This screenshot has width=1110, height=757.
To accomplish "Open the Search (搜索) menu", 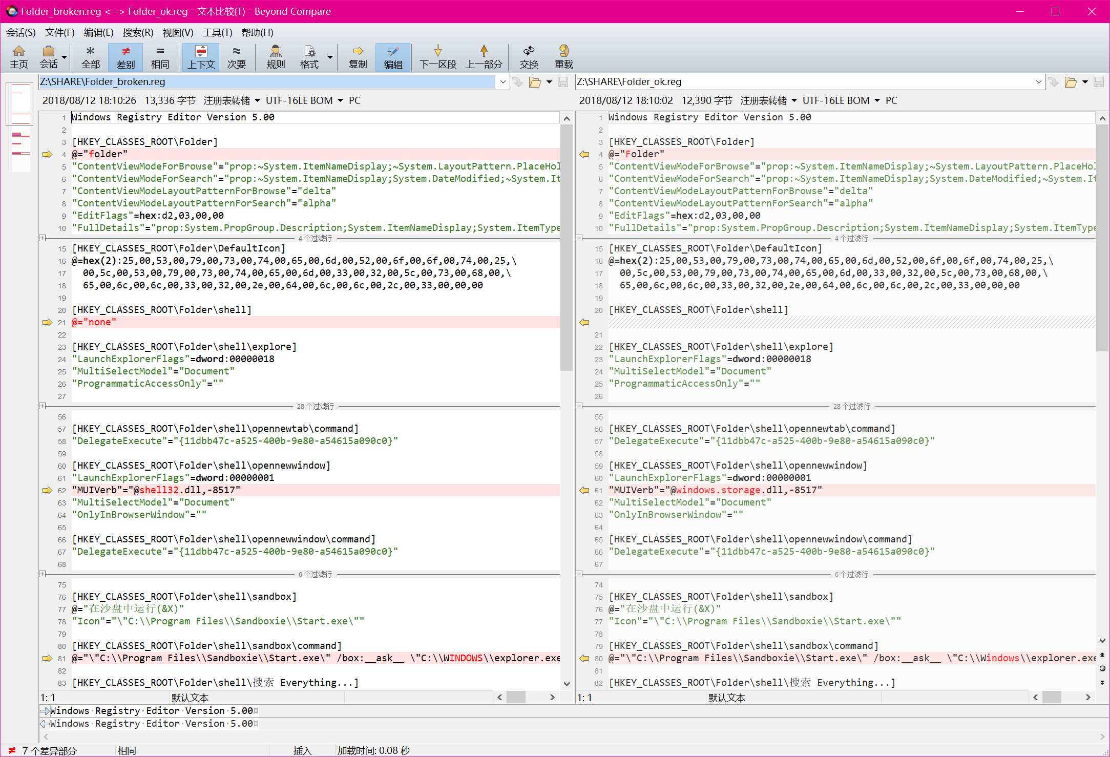I will pos(138,33).
